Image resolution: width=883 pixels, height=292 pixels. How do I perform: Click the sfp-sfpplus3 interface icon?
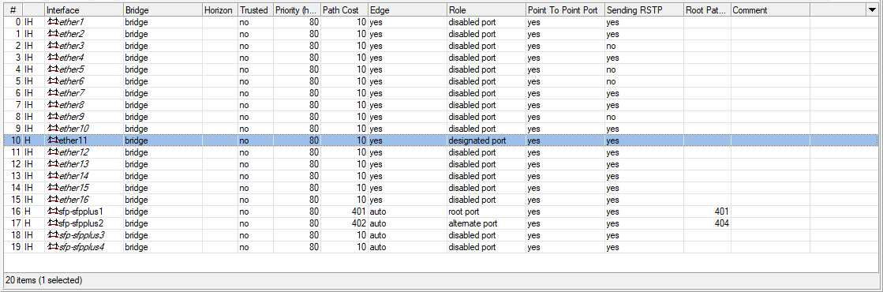pos(52,235)
